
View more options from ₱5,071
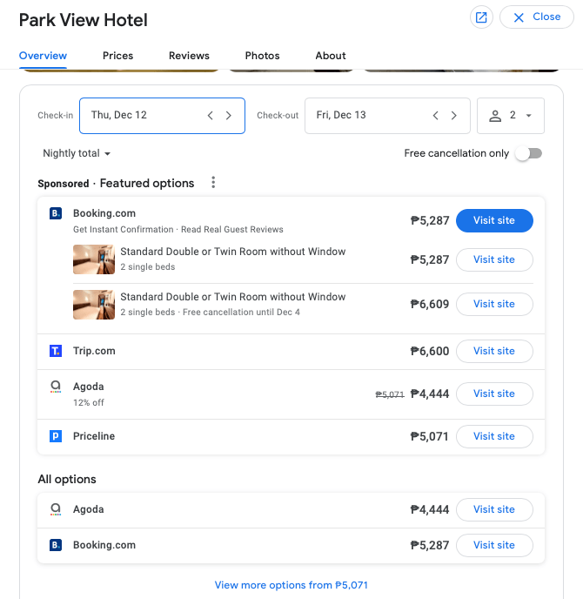click(291, 585)
